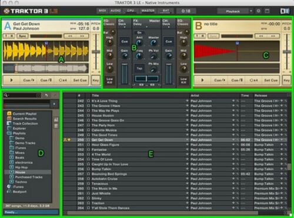The width and height of the screenshot is (294, 218).
Task: Open preferences gear in header
Action: (259, 11)
